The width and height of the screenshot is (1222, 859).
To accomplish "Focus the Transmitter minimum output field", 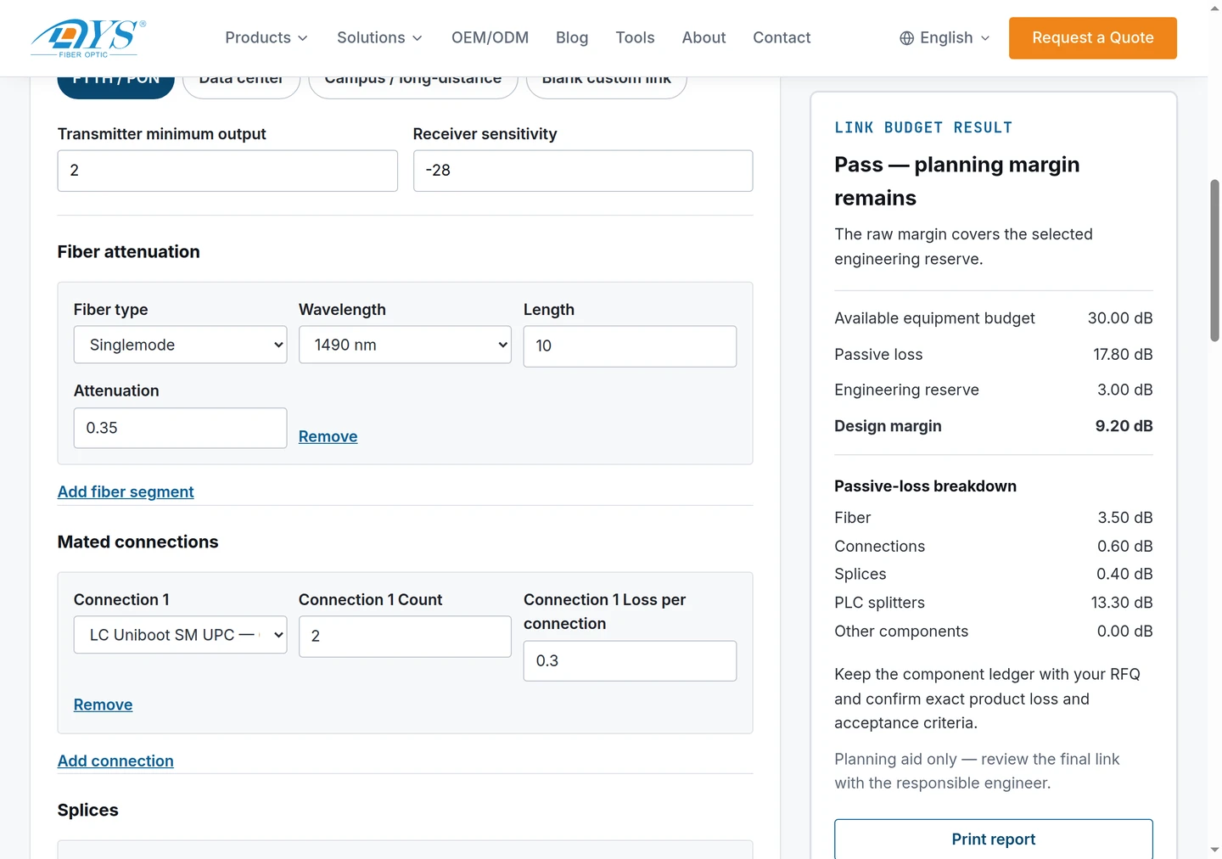I will pos(227,171).
